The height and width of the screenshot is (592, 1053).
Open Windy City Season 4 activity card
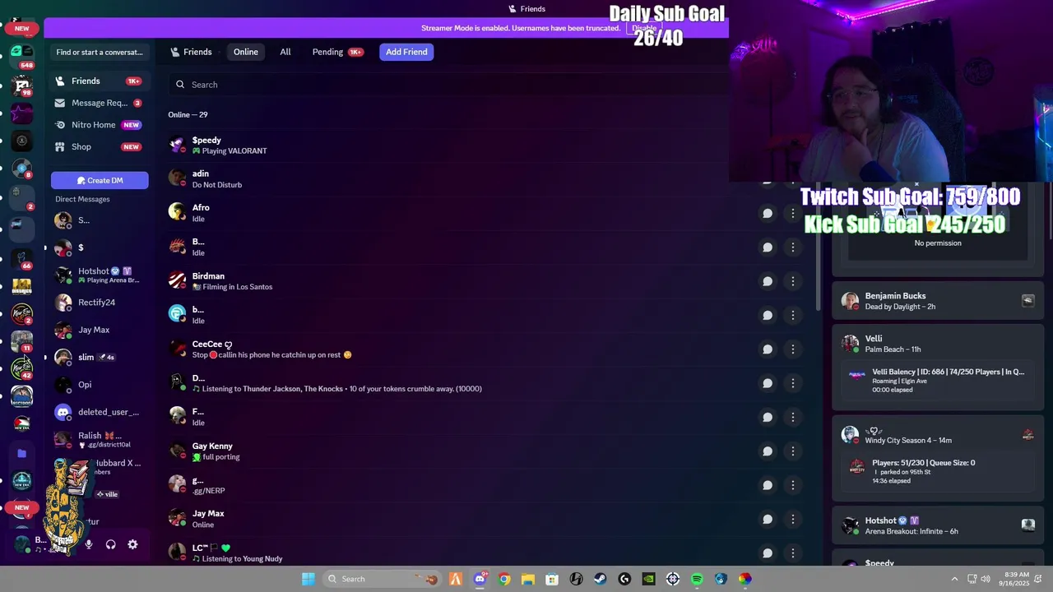coord(937,459)
